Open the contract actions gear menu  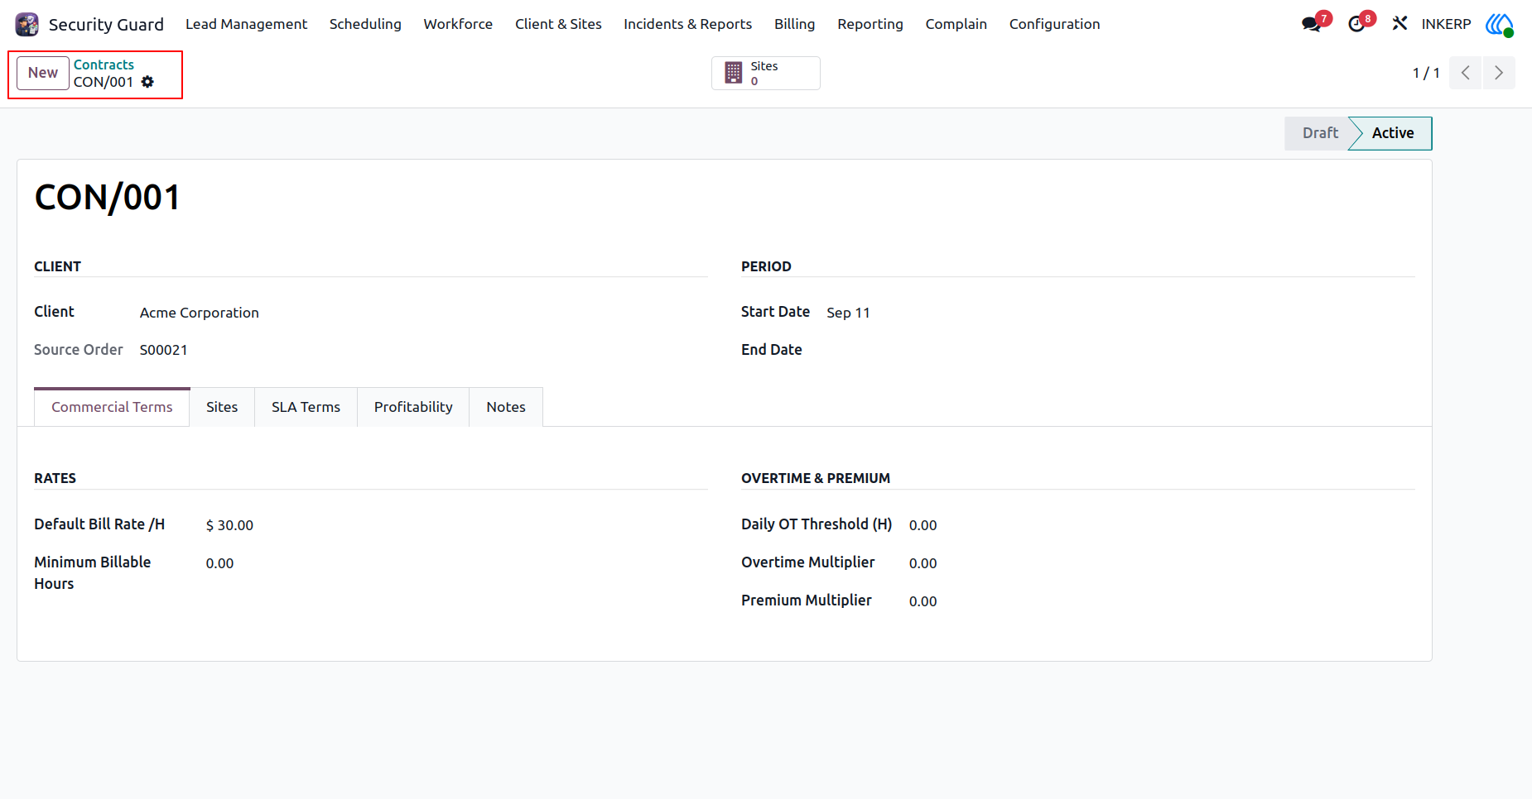pos(147,82)
